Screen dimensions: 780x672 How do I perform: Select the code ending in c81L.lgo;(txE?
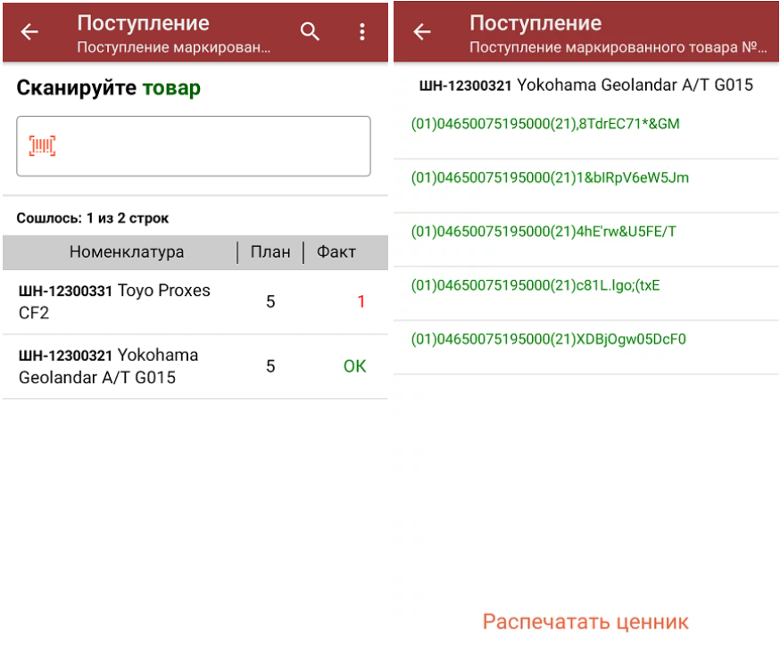(535, 286)
